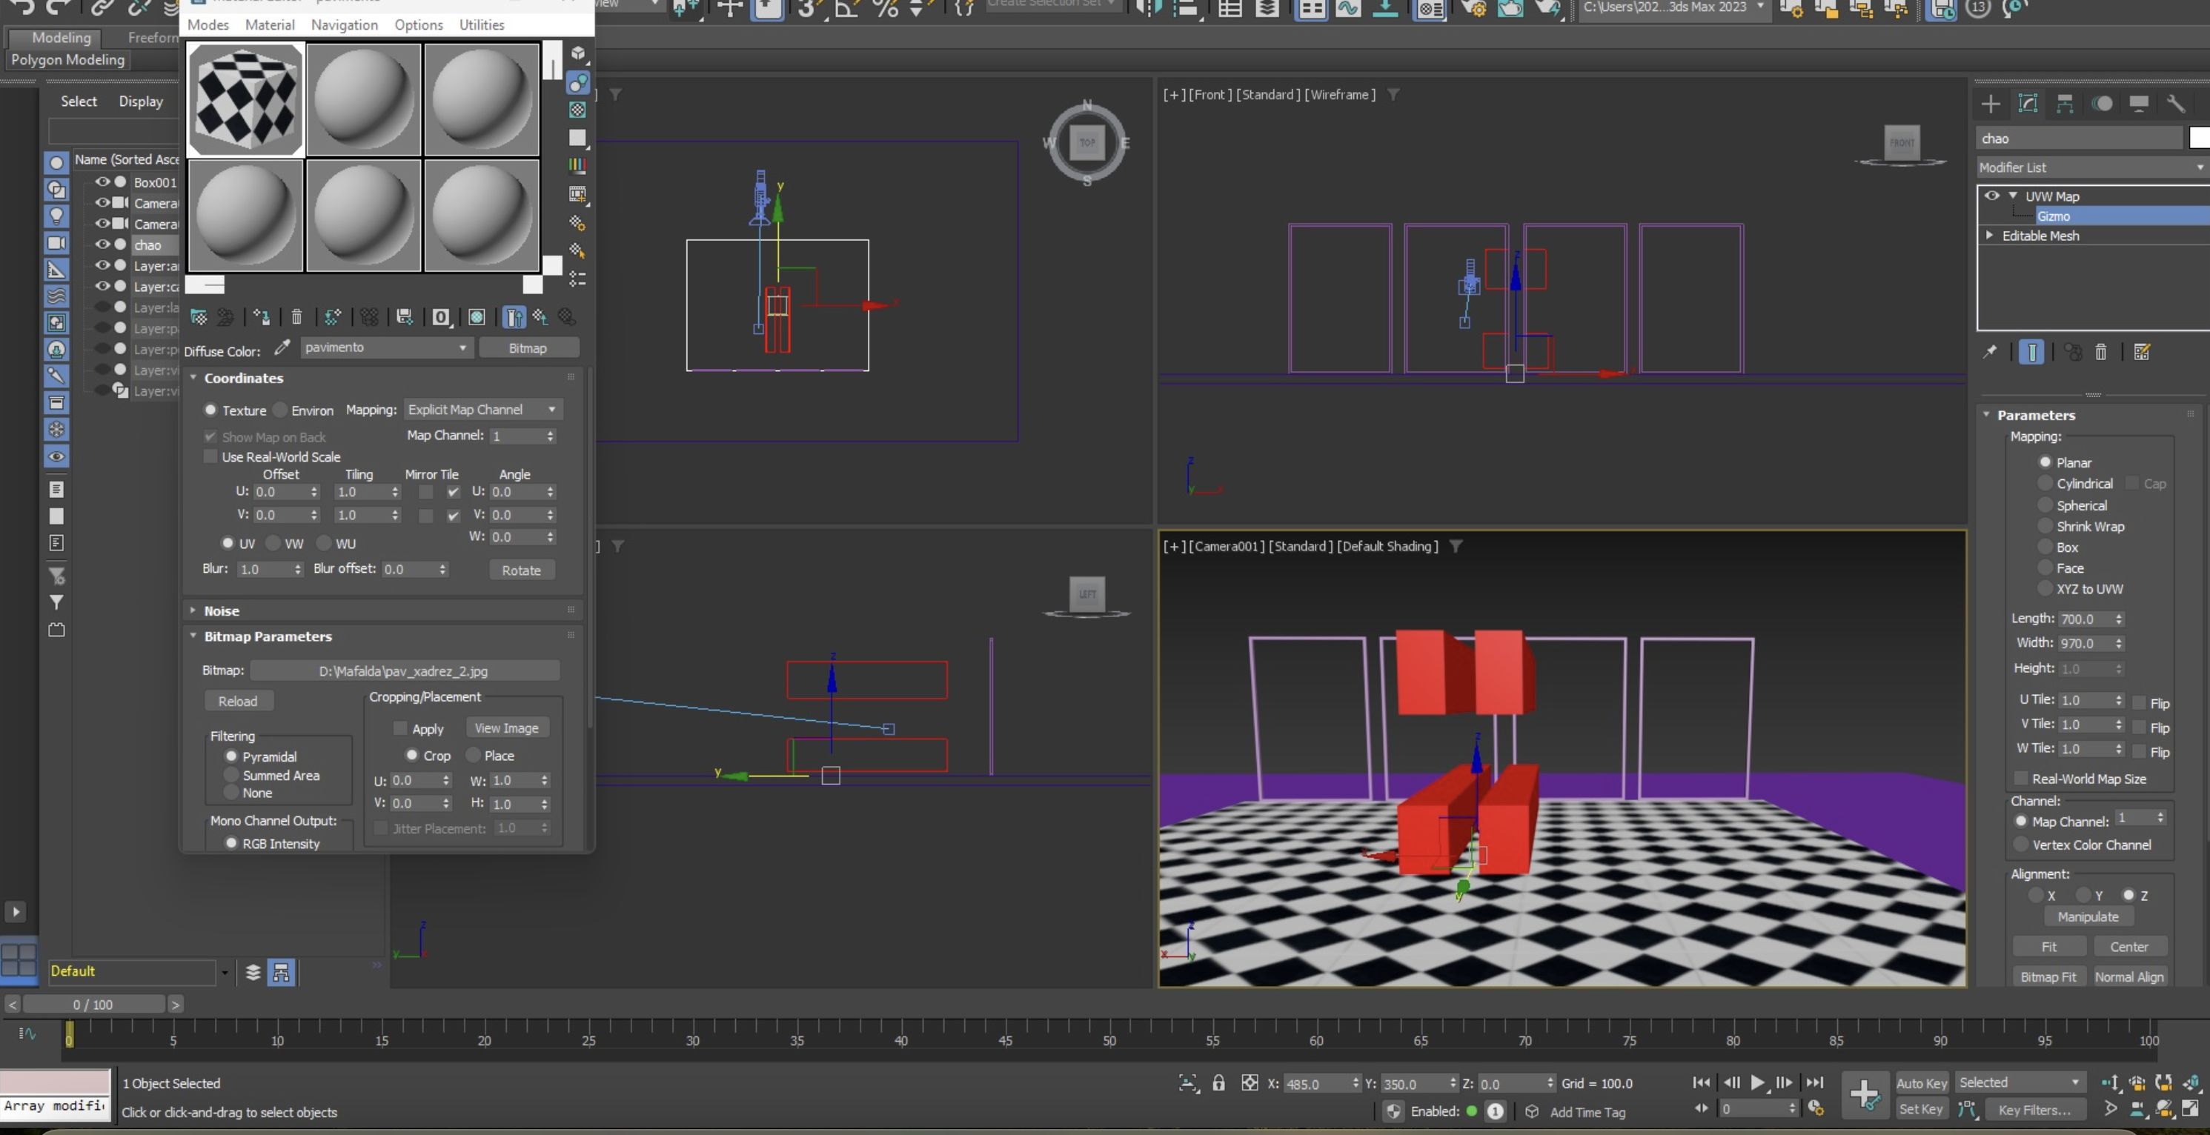Click the material eyedropper pick tool
The height and width of the screenshot is (1135, 2210).
pyautogui.click(x=282, y=347)
